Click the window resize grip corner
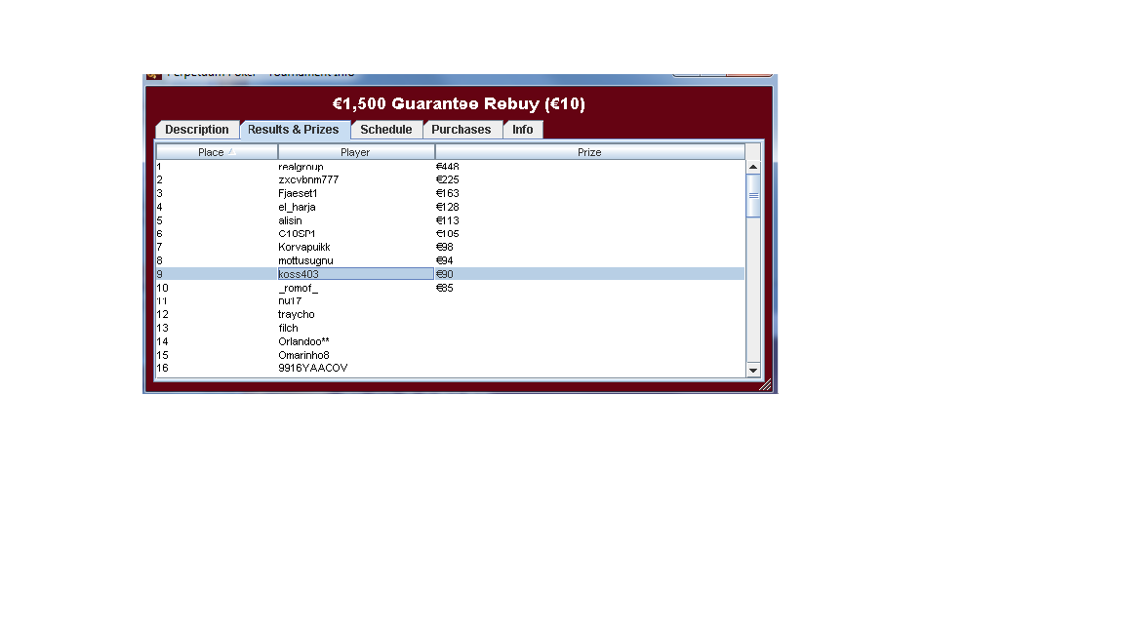 coord(766,385)
